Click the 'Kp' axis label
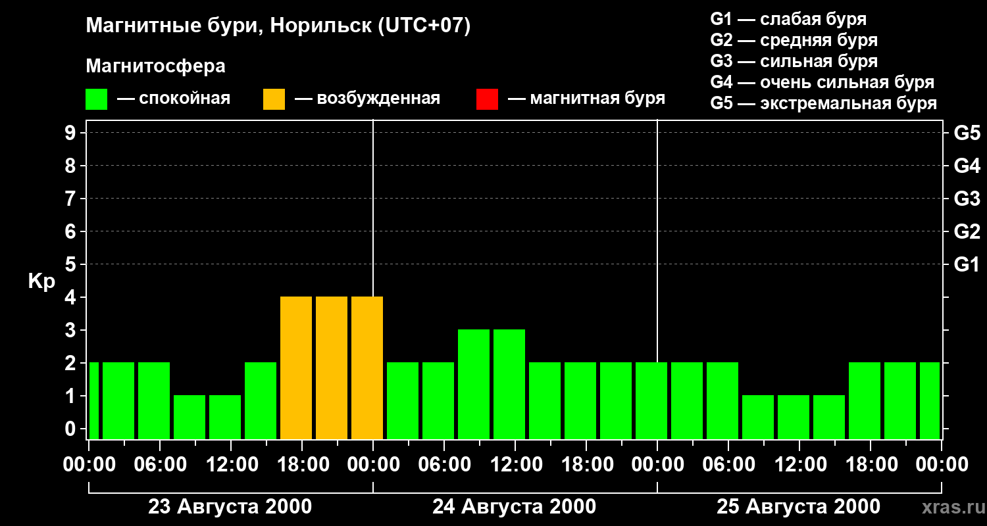 41,281
